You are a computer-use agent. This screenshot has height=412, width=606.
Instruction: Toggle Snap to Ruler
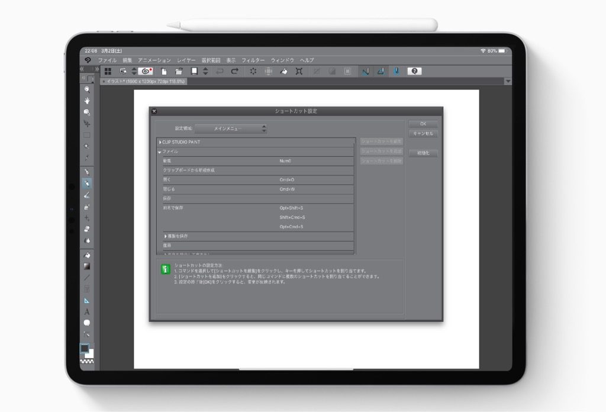coord(365,72)
